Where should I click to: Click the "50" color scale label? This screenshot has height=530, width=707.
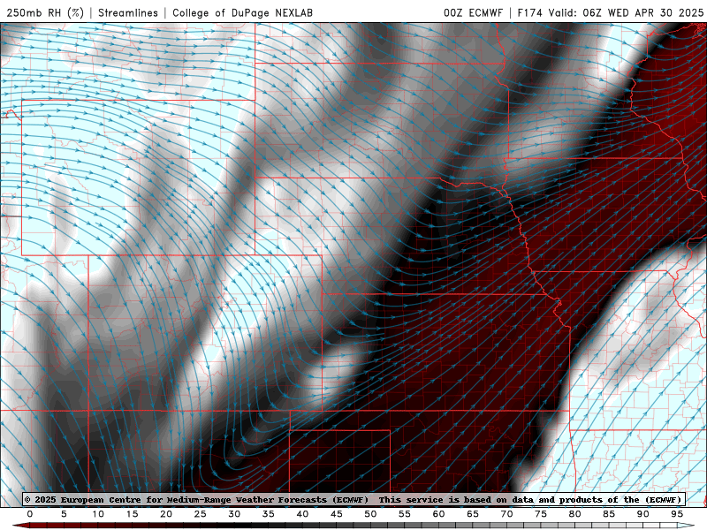tap(370, 514)
